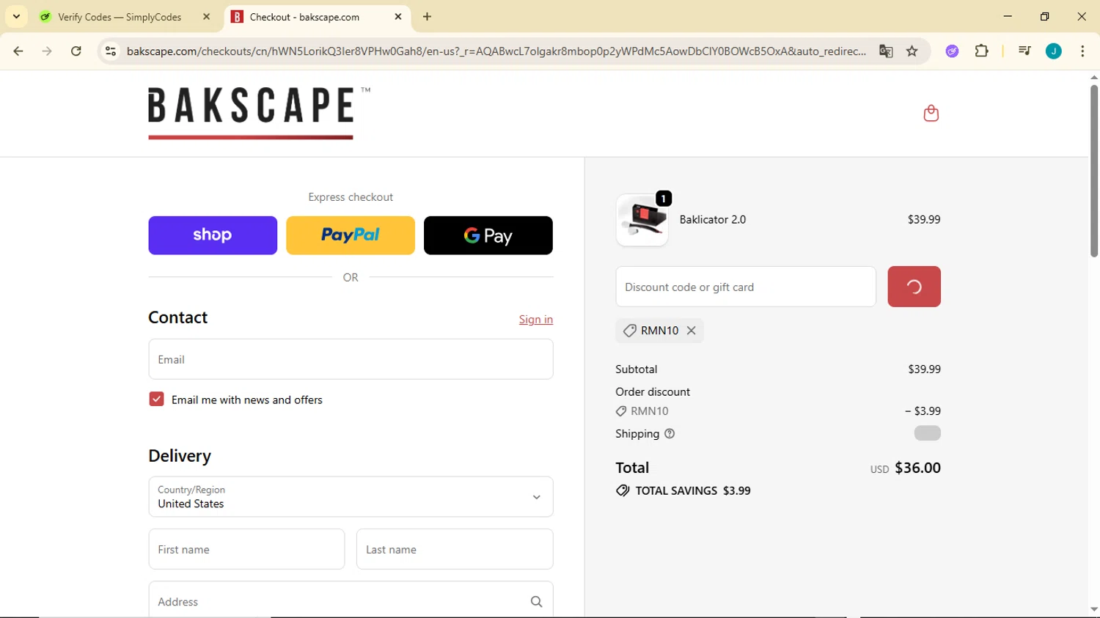Close the Checkout bakscape.com tab
This screenshot has height=618, width=1100.
pos(398,17)
